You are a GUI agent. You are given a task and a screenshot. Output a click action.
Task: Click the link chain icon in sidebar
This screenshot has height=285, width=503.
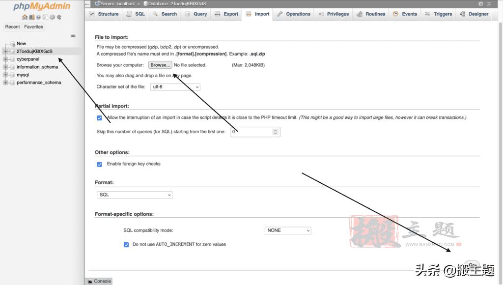pyautogui.click(x=73, y=36)
